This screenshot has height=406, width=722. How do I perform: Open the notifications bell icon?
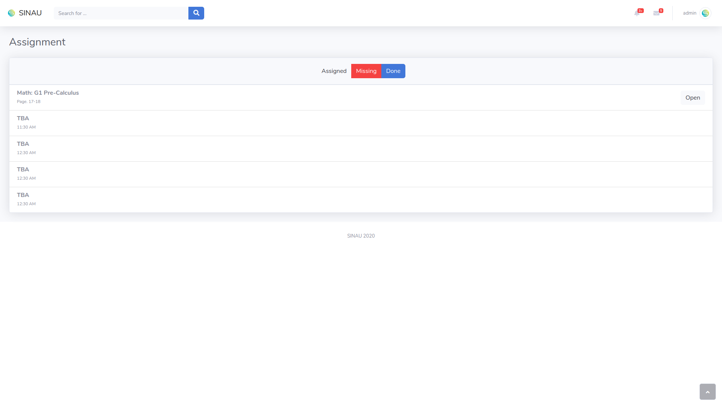click(637, 13)
